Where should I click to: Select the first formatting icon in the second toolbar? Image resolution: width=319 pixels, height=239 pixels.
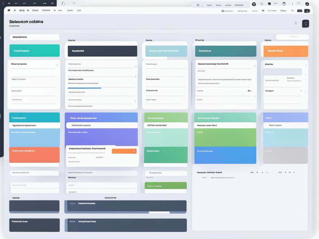pos(9,10)
